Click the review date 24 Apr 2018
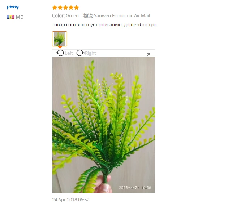This screenshot has height=206, width=228. [71, 200]
